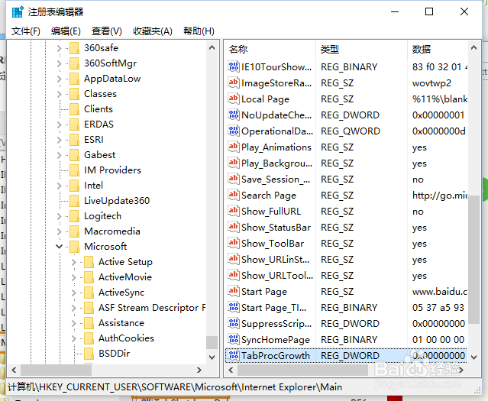
Task: Select the BSDDir folder icon
Action: tap(89, 354)
